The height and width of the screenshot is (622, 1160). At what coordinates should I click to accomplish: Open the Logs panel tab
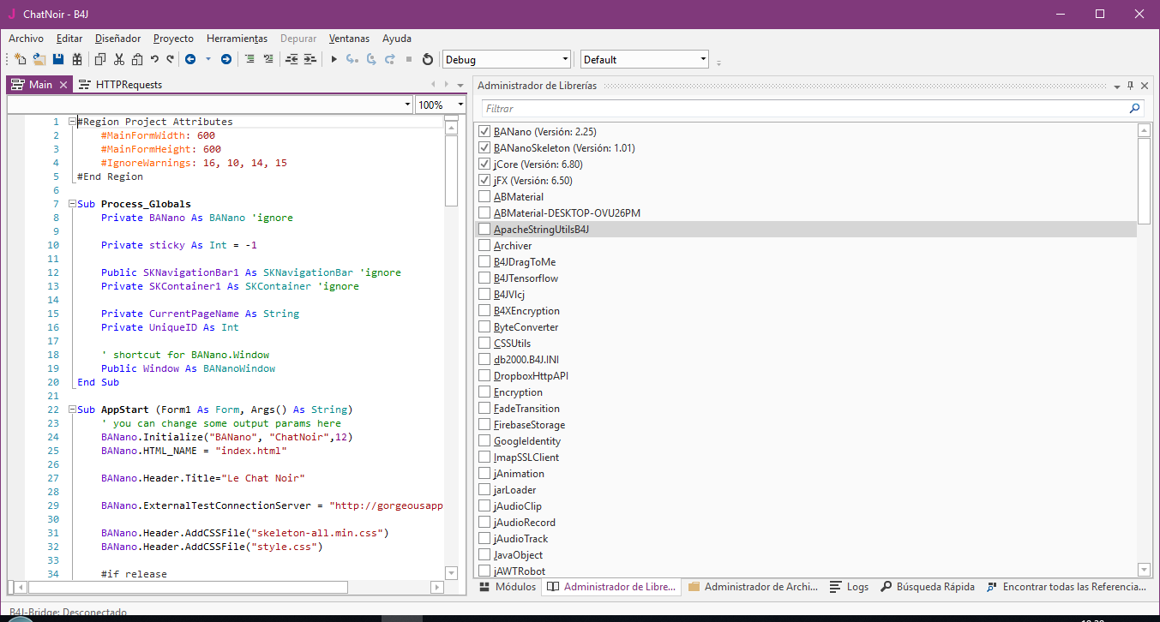(x=850, y=587)
